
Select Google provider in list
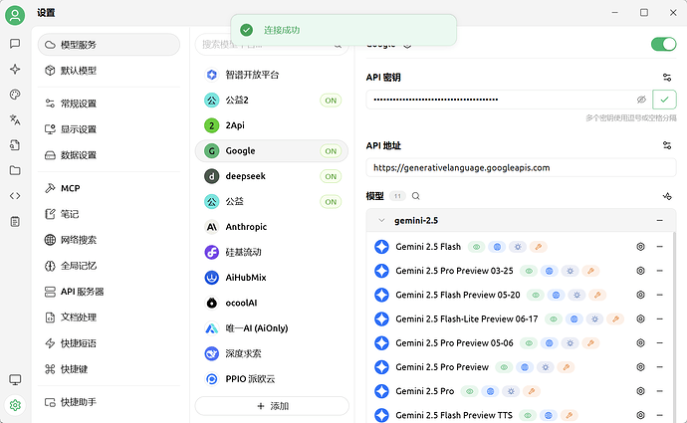272,151
